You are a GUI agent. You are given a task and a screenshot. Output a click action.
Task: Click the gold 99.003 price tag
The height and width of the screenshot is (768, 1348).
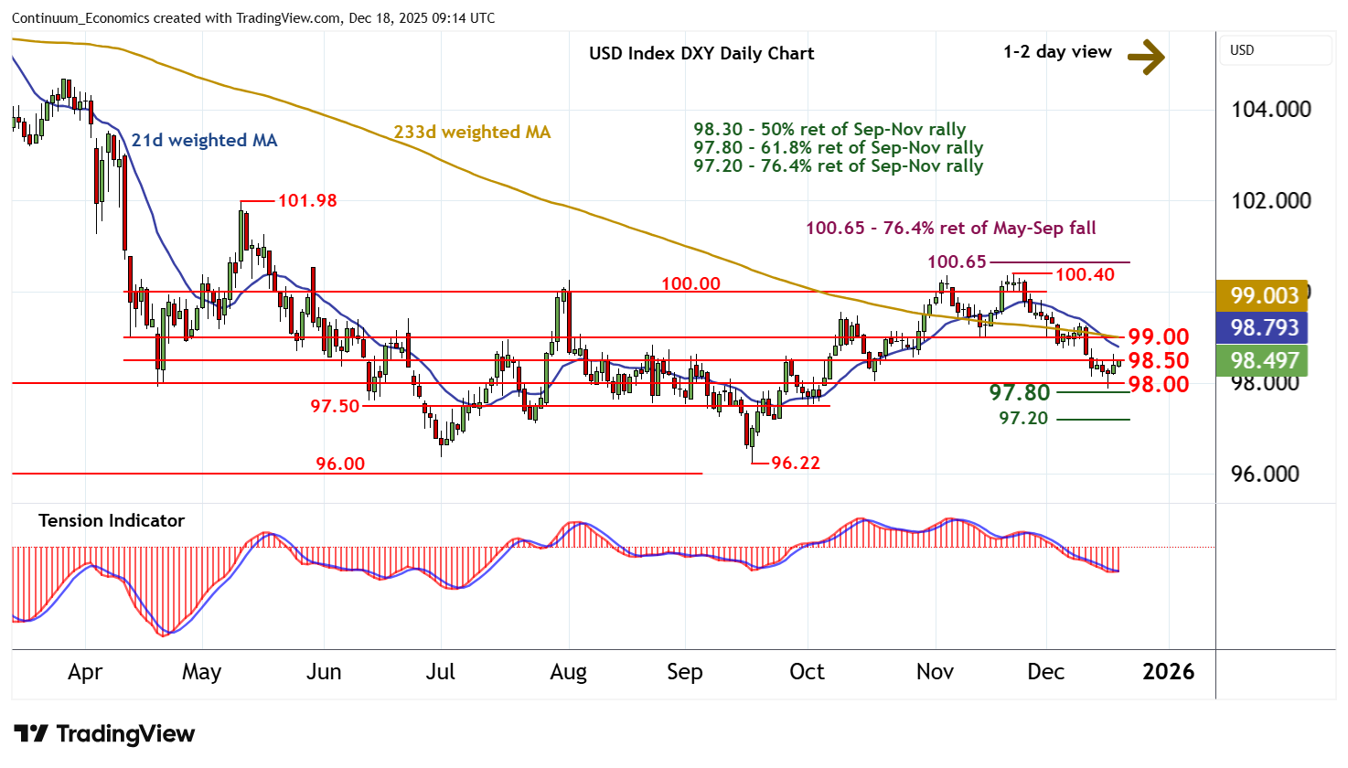[1264, 295]
